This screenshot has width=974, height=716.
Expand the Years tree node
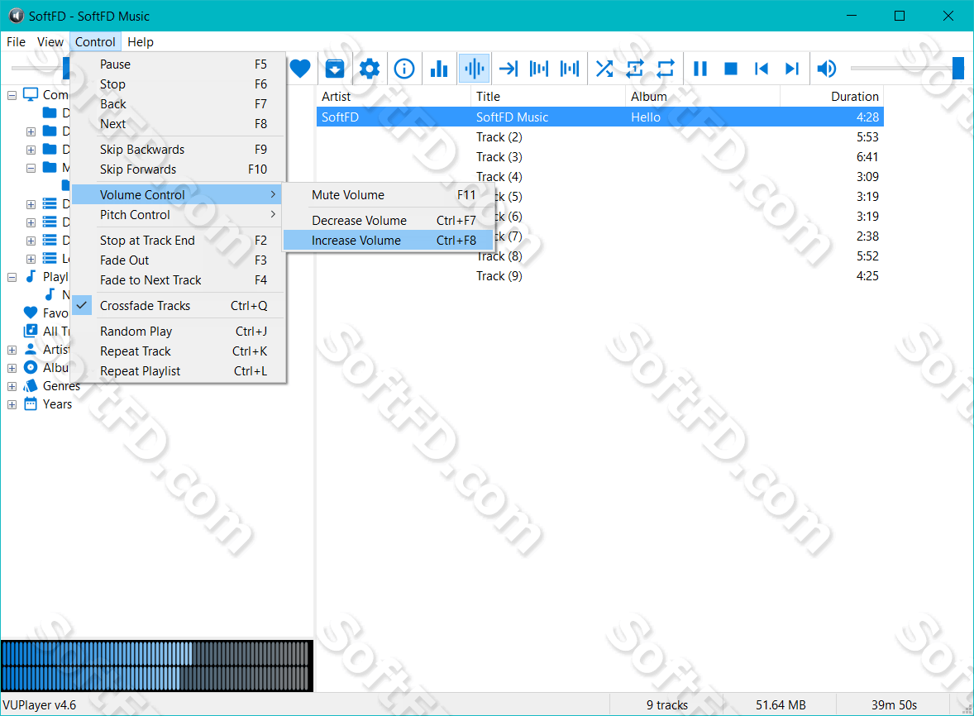point(12,404)
